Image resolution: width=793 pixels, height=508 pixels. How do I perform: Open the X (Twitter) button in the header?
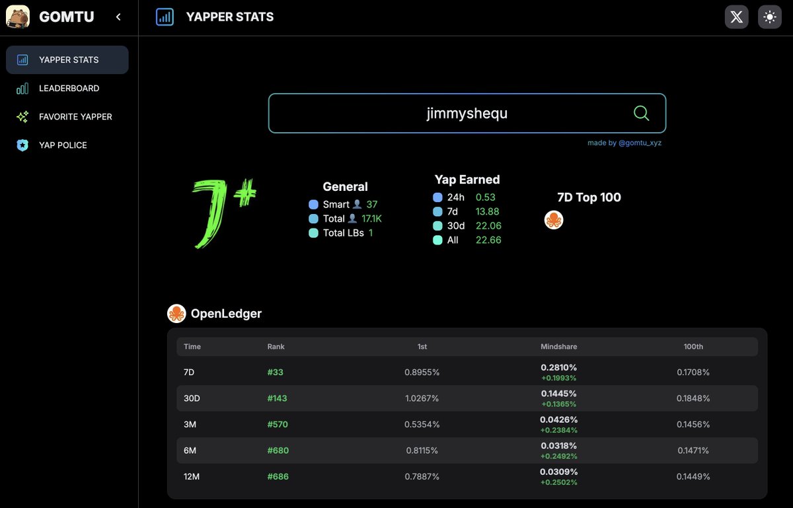737,17
